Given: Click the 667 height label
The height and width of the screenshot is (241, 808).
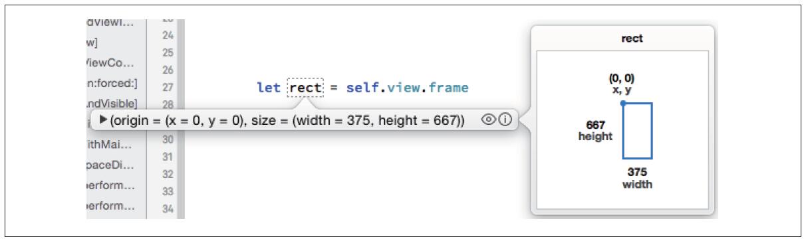Looking at the screenshot, I should point(595,130).
